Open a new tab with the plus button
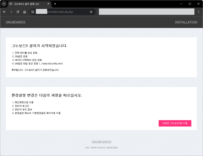This screenshot has width=203, height=156. [x=55, y=4]
